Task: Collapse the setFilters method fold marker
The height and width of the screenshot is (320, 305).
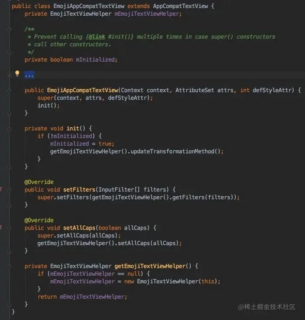Action: 9,190
